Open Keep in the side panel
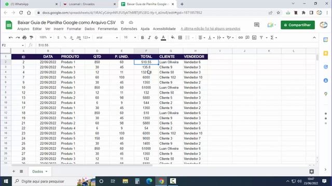Screen dimensions: 332x186 click(326, 53)
